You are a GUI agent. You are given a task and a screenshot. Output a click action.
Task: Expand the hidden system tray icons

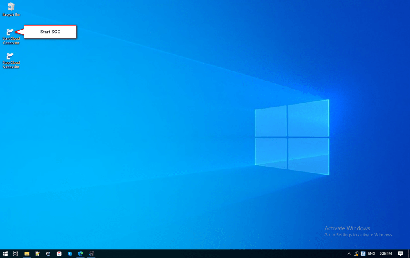click(x=349, y=254)
